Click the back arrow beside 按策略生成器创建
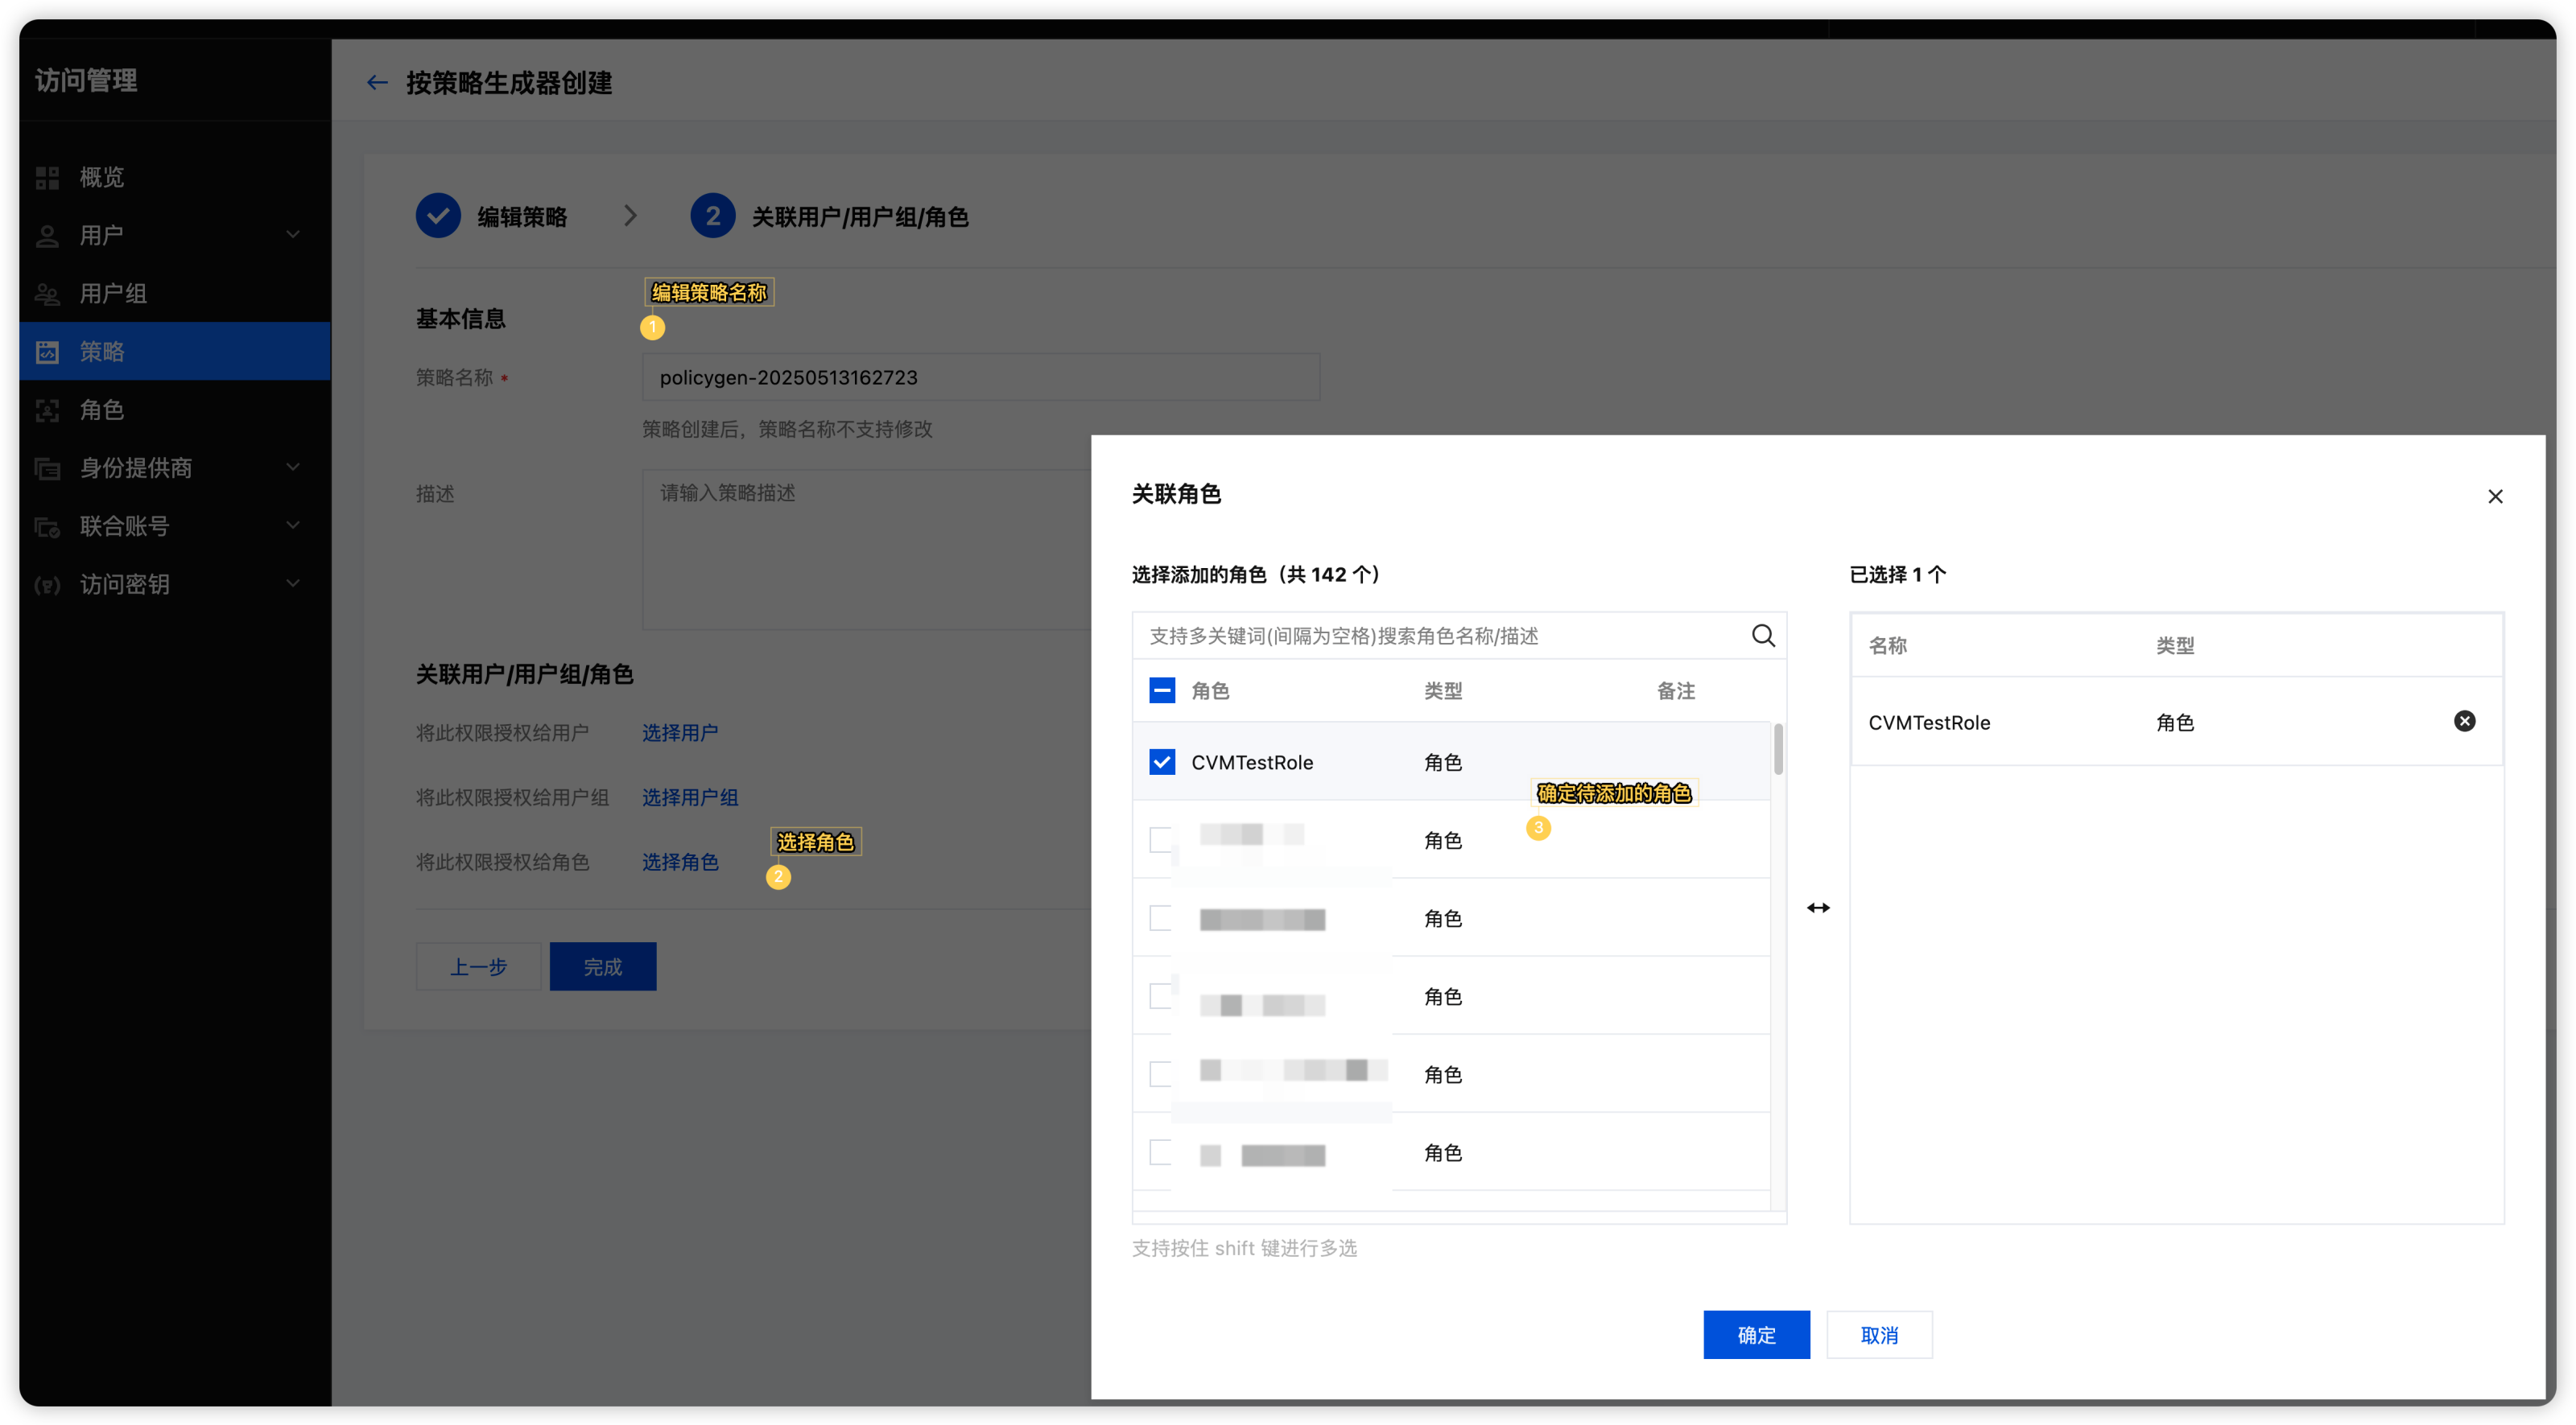The height and width of the screenshot is (1425, 2576). click(x=377, y=83)
